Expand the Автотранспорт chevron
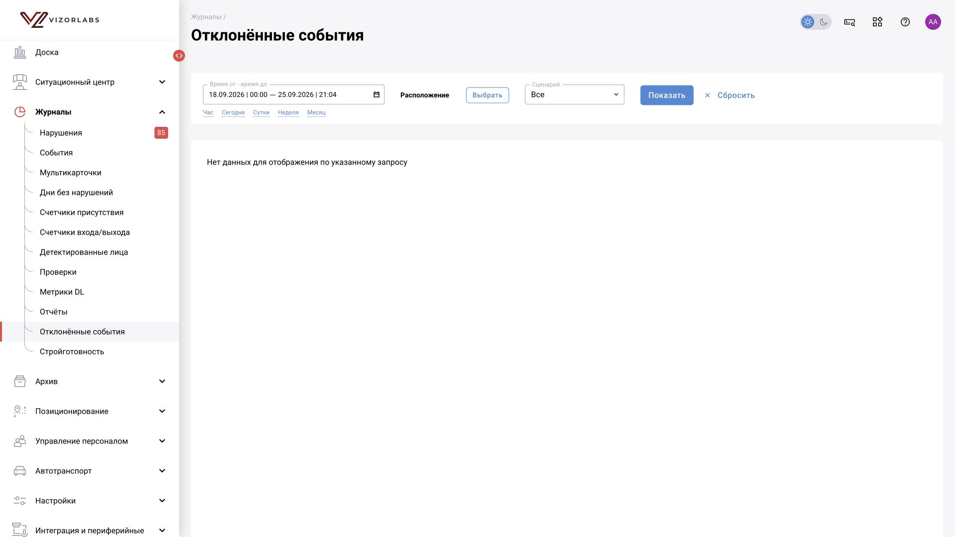 point(162,471)
